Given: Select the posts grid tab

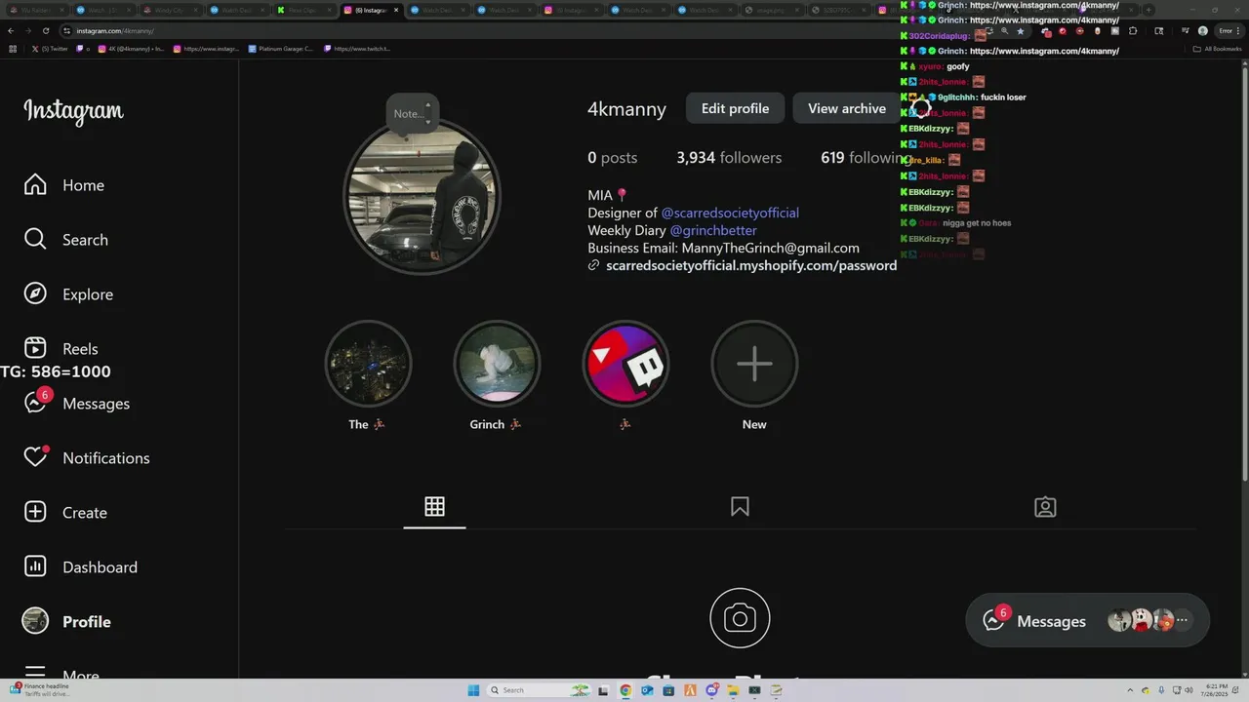Looking at the screenshot, I should [434, 507].
